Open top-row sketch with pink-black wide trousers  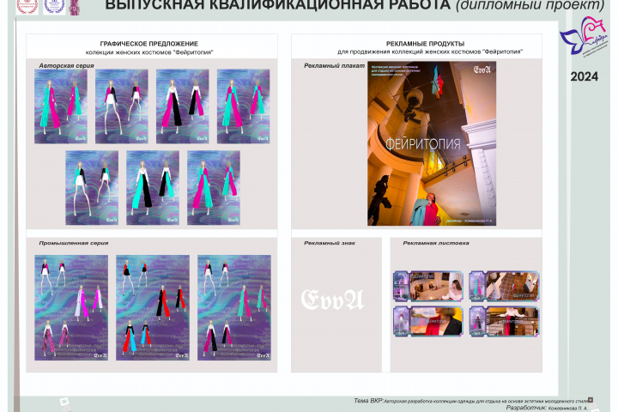click(183, 106)
